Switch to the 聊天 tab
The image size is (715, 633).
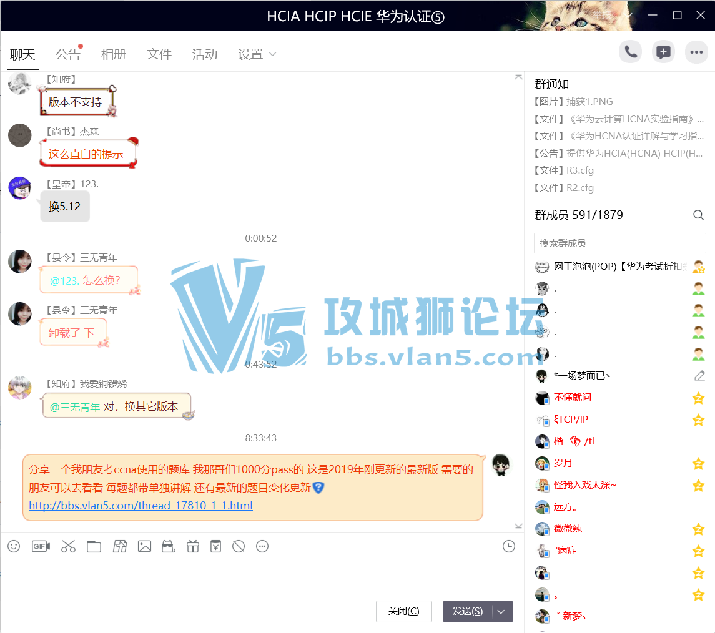pos(22,55)
